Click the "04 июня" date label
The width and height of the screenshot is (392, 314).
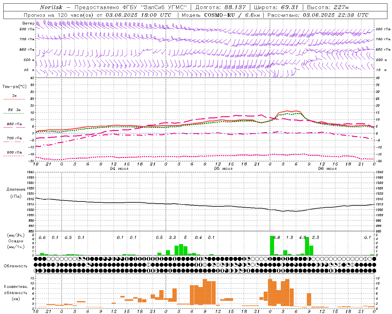click(119, 169)
